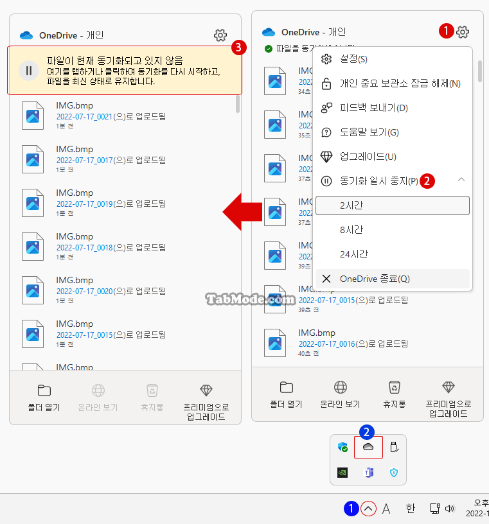Viewport: 489px width, 524px height.
Task: Click the X icon beside OneDrive 종료
Action: 326,279
